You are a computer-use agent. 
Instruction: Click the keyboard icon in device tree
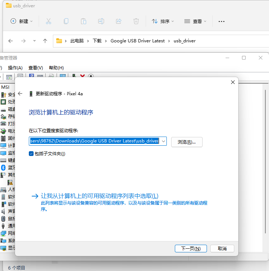[3, 160]
